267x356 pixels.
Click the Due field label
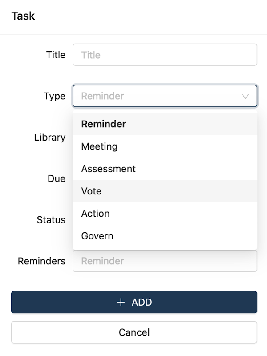57,179
